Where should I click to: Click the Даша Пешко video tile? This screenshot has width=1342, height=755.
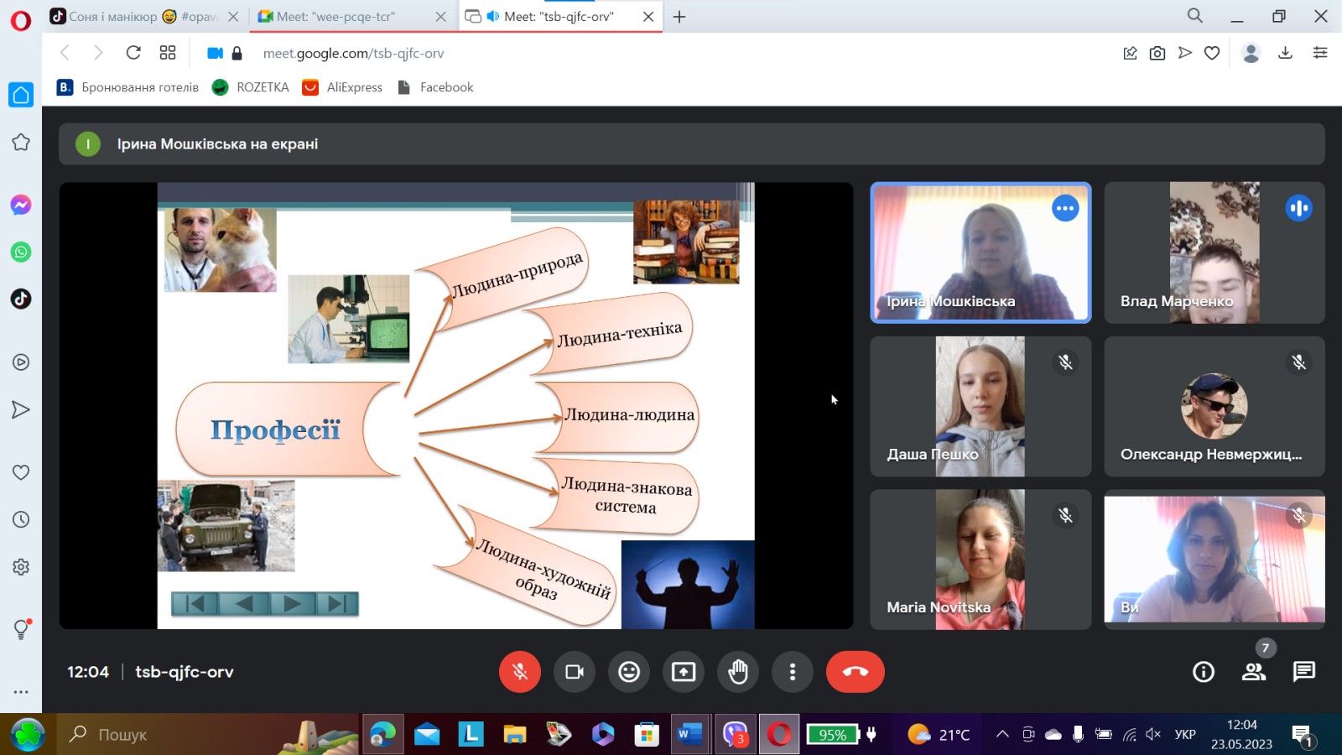980,407
